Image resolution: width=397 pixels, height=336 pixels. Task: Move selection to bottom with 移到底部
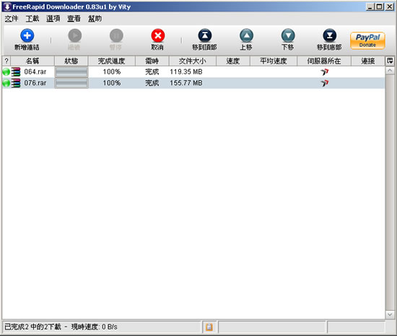pos(329,40)
